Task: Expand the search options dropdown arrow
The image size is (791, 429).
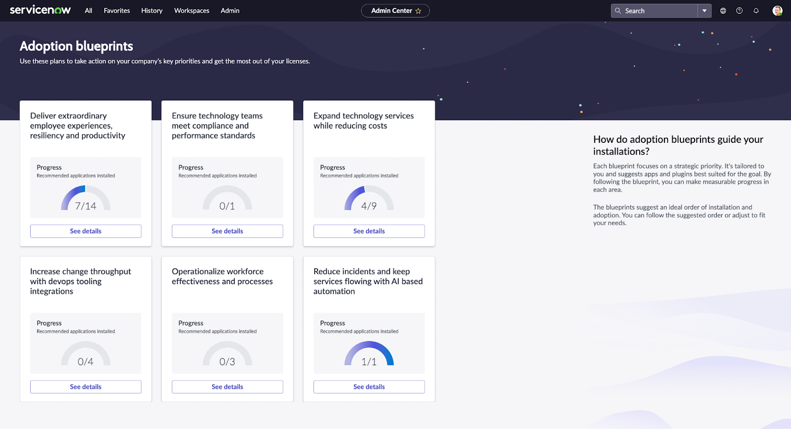Action: (704, 11)
